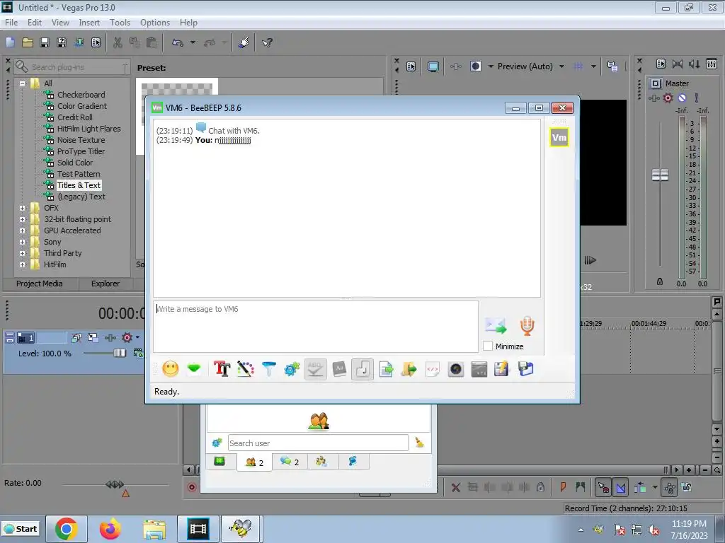Click the What's This help icon in Vegas toolbar
The width and height of the screenshot is (725, 543).
(x=267, y=42)
